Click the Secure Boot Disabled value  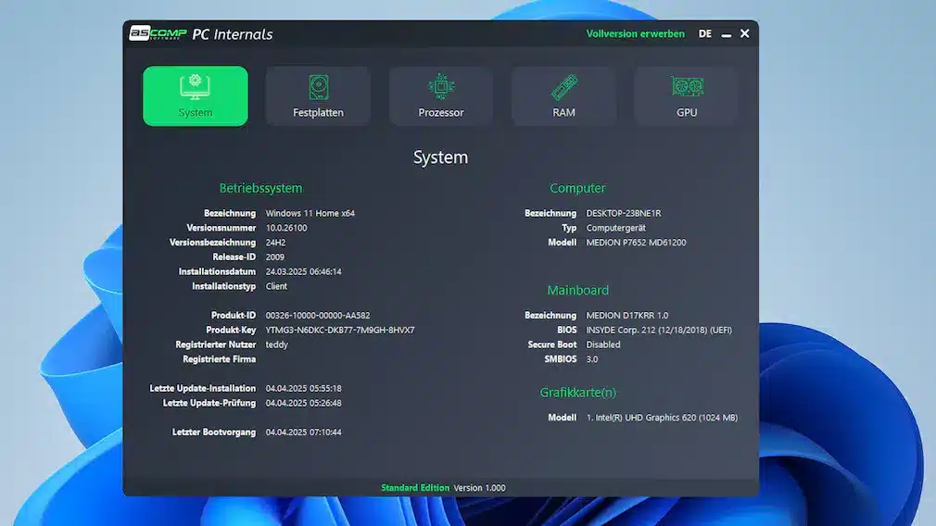pos(603,344)
